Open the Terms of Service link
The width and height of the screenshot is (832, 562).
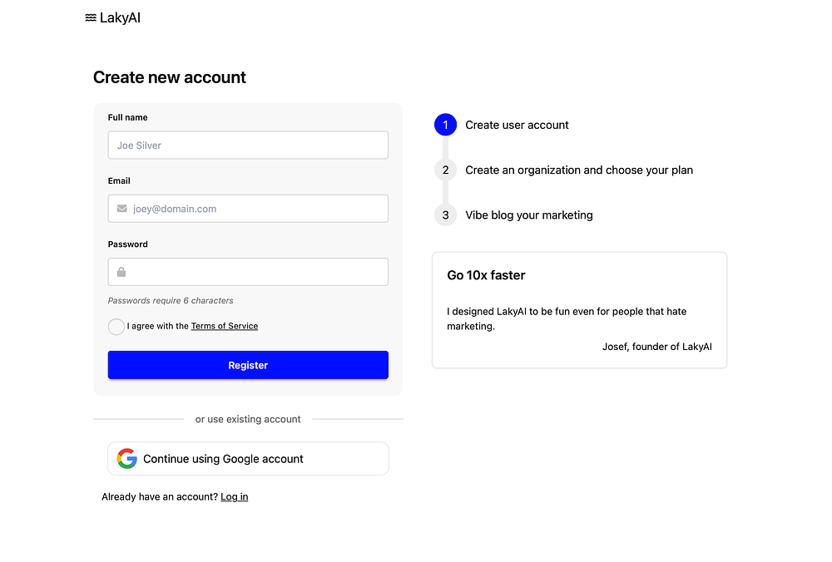coord(225,326)
